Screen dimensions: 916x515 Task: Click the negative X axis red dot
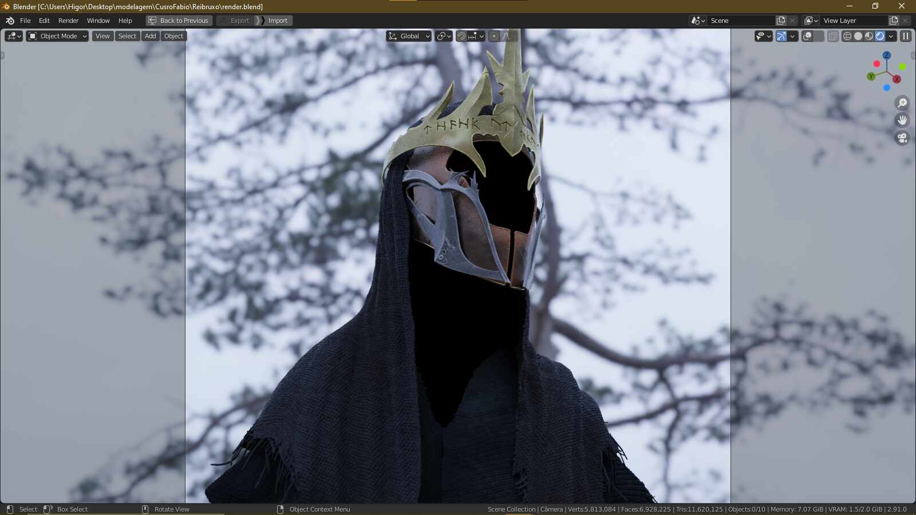tap(877, 64)
